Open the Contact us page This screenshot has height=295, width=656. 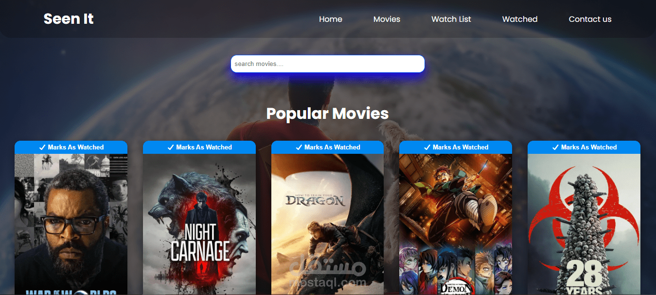(590, 19)
